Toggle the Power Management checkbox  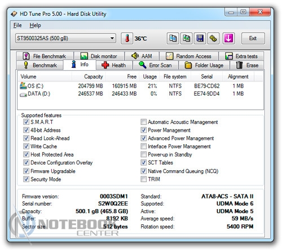point(143,130)
